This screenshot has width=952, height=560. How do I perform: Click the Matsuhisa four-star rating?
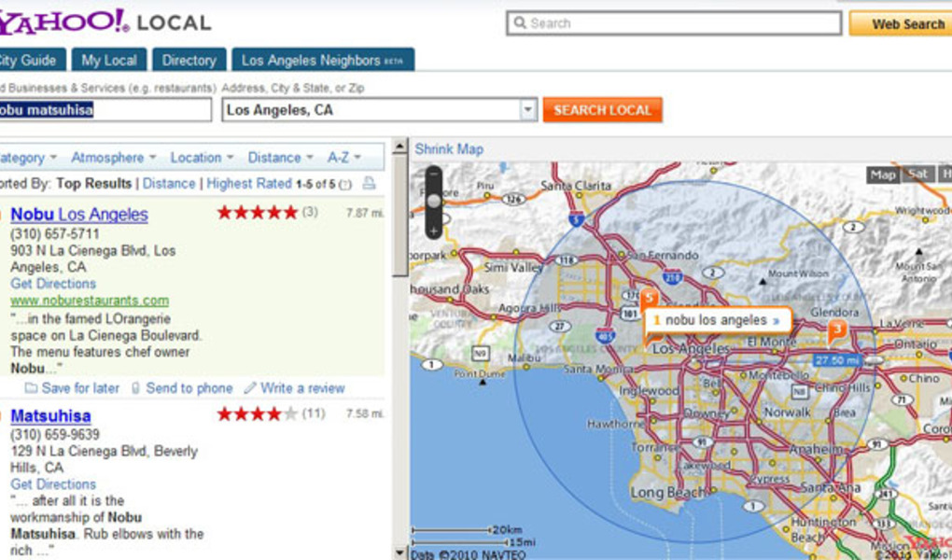(x=258, y=413)
